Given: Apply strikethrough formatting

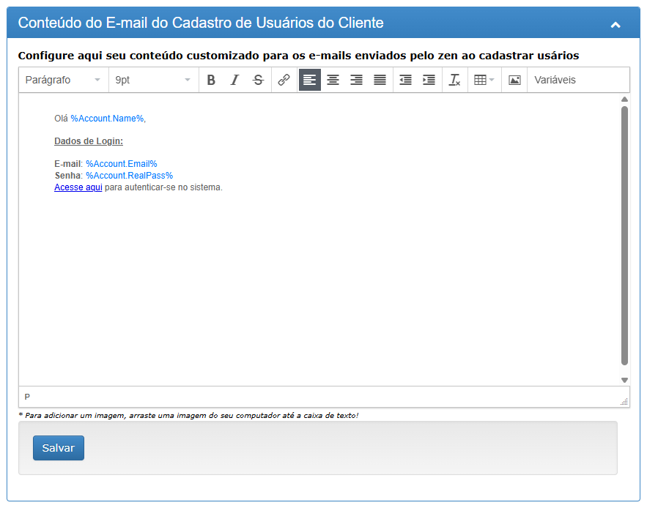Looking at the screenshot, I should tap(258, 80).
